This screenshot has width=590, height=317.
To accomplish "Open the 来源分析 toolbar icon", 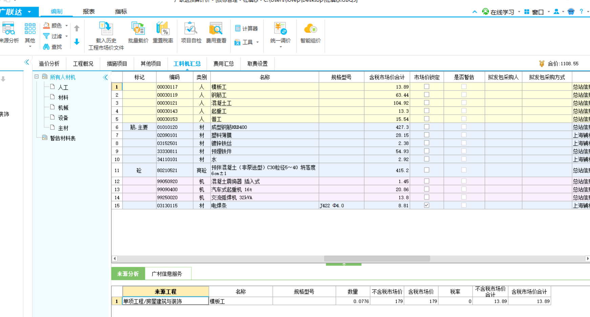I will tap(8, 29).
